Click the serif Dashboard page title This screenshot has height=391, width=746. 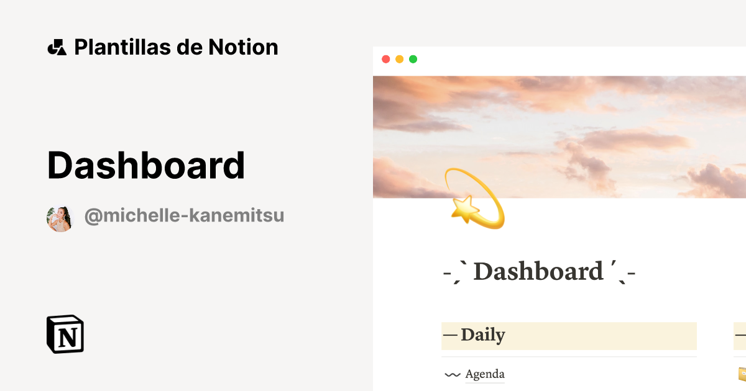click(539, 272)
